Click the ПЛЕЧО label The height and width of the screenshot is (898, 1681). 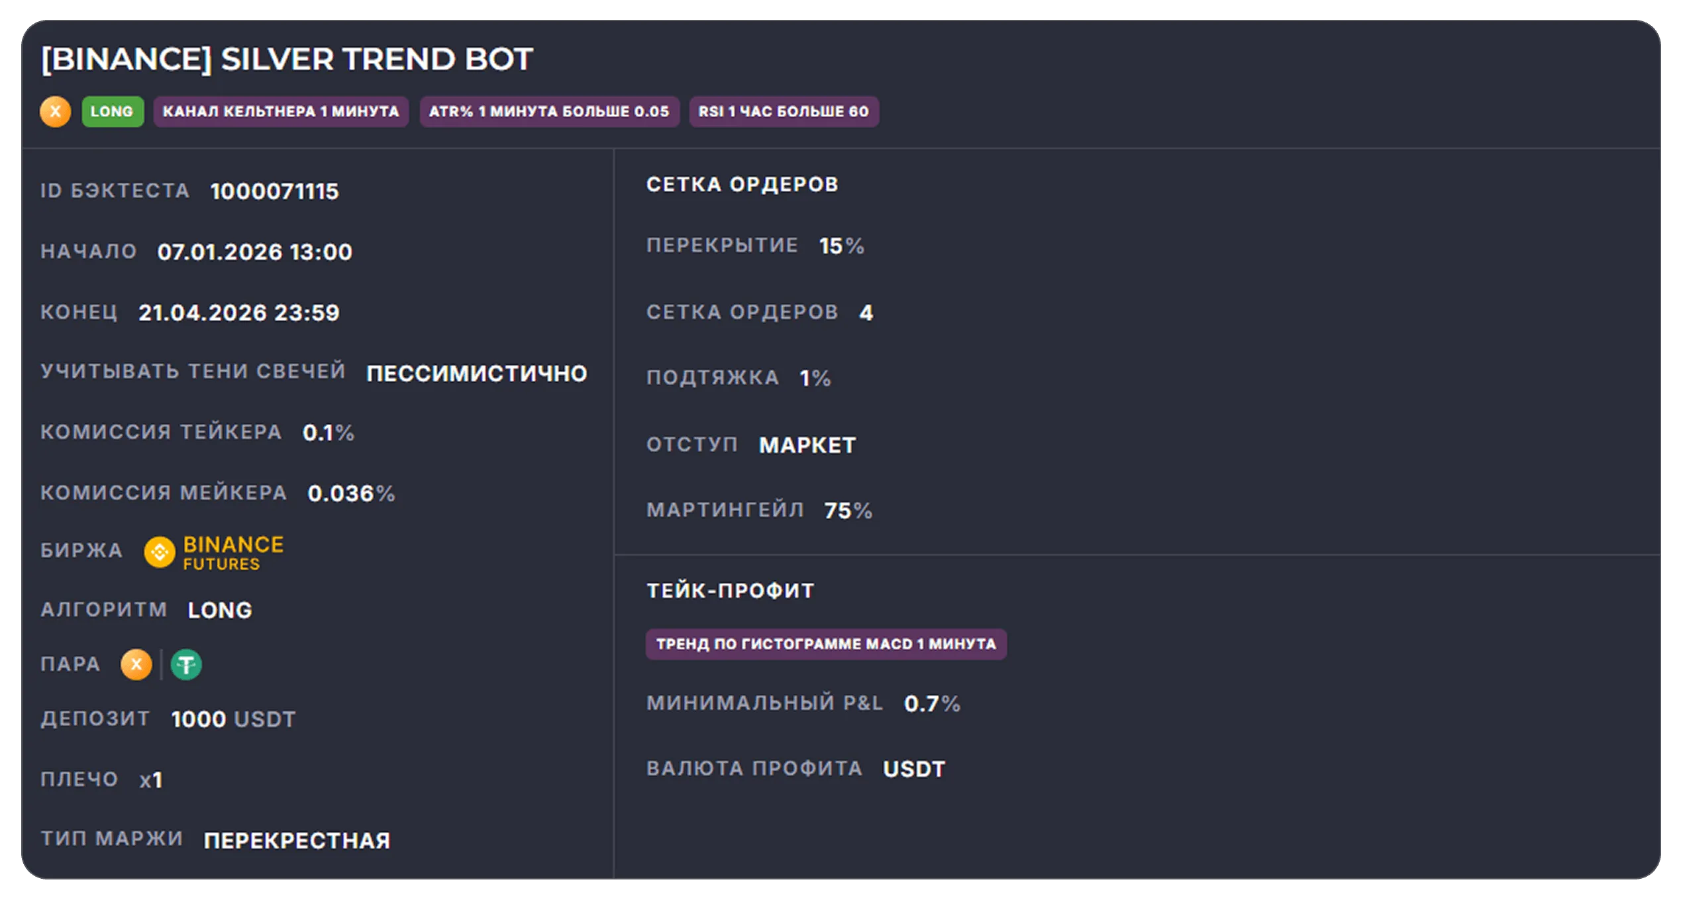click(79, 779)
